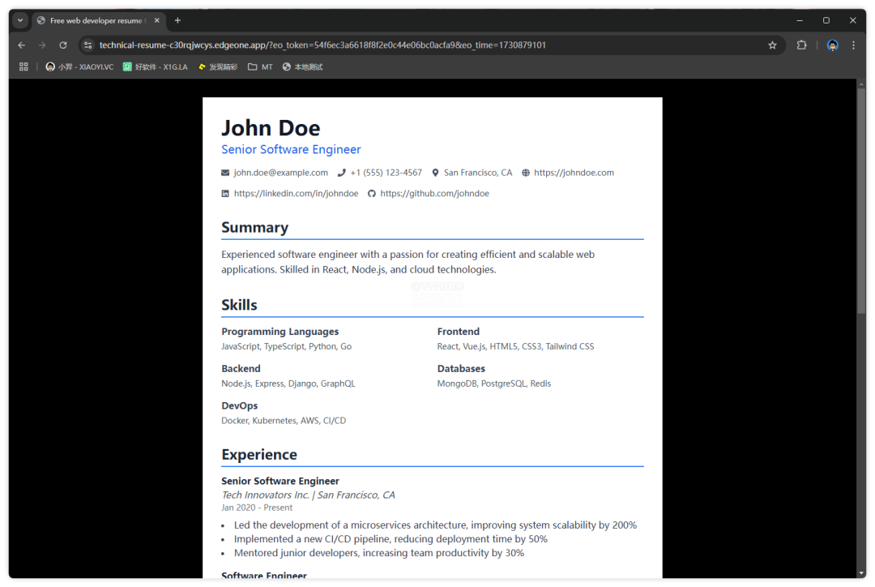This screenshot has width=875, height=587.
Task: Open the Chrome profile avatar
Action: click(832, 45)
